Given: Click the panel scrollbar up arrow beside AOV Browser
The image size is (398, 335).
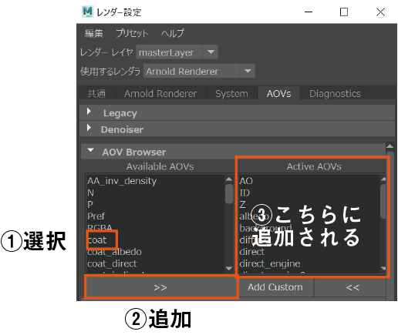Looking at the screenshot, I should (390, 146).
